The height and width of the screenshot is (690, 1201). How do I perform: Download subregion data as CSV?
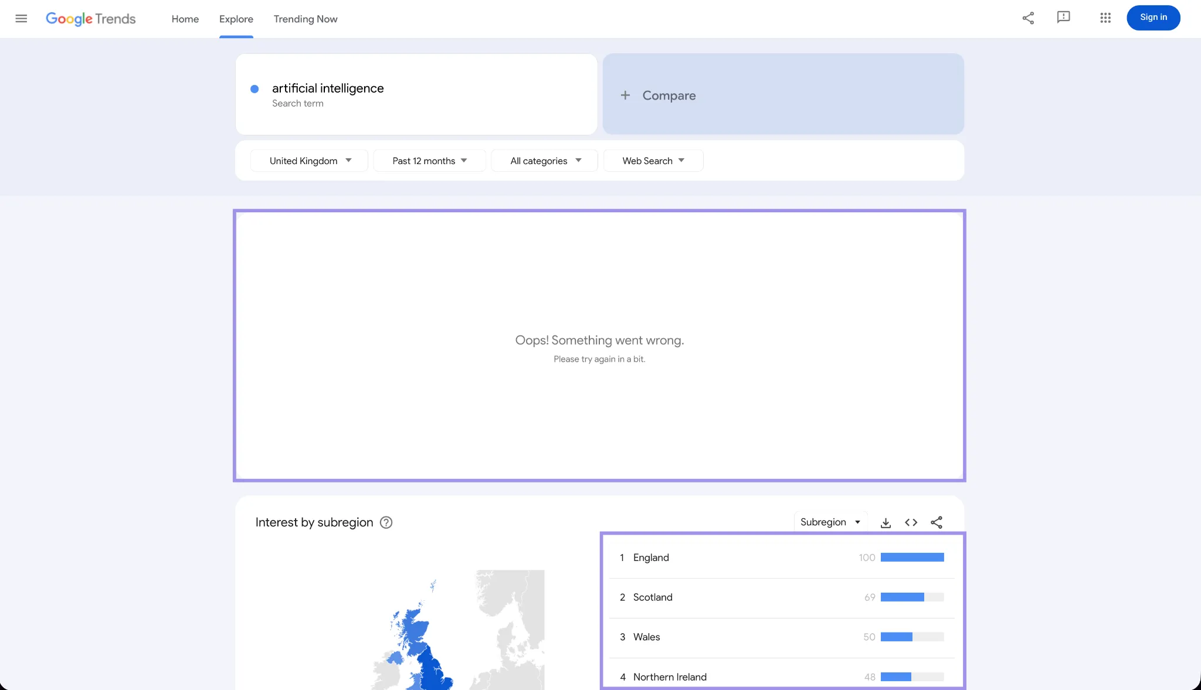[x=886, y=522]
